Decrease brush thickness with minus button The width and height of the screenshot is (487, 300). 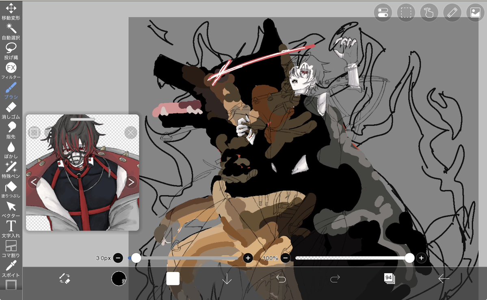pyautogui.click(x=118, y=258)
